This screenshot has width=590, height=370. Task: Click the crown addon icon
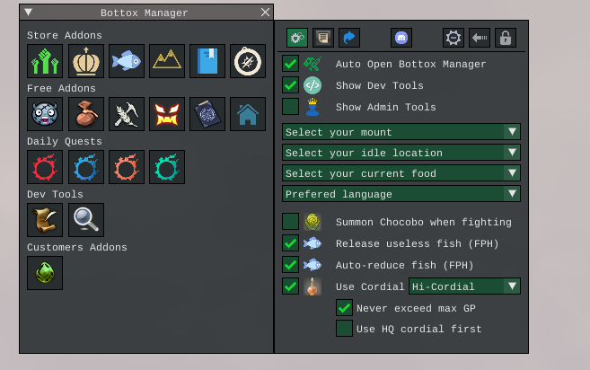click(x=85, y=61)
